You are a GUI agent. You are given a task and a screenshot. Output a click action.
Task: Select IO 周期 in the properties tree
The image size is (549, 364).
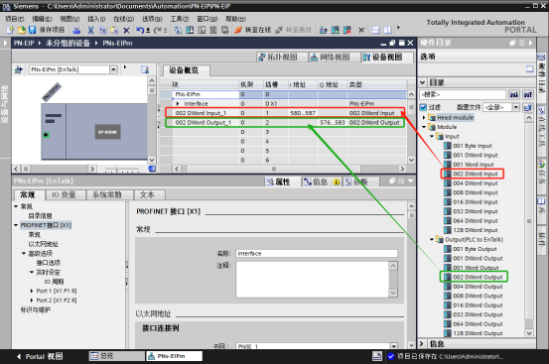point(54,282)
